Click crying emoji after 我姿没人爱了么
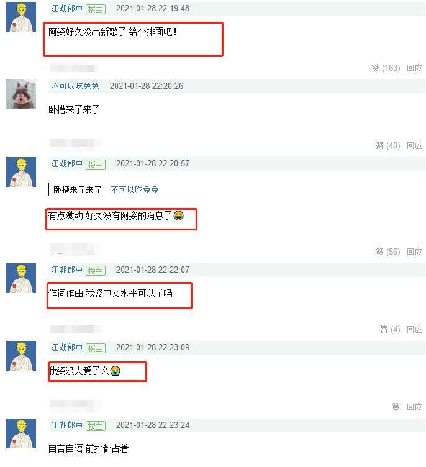This screenshot has width=426, height=467. [116, 371]
